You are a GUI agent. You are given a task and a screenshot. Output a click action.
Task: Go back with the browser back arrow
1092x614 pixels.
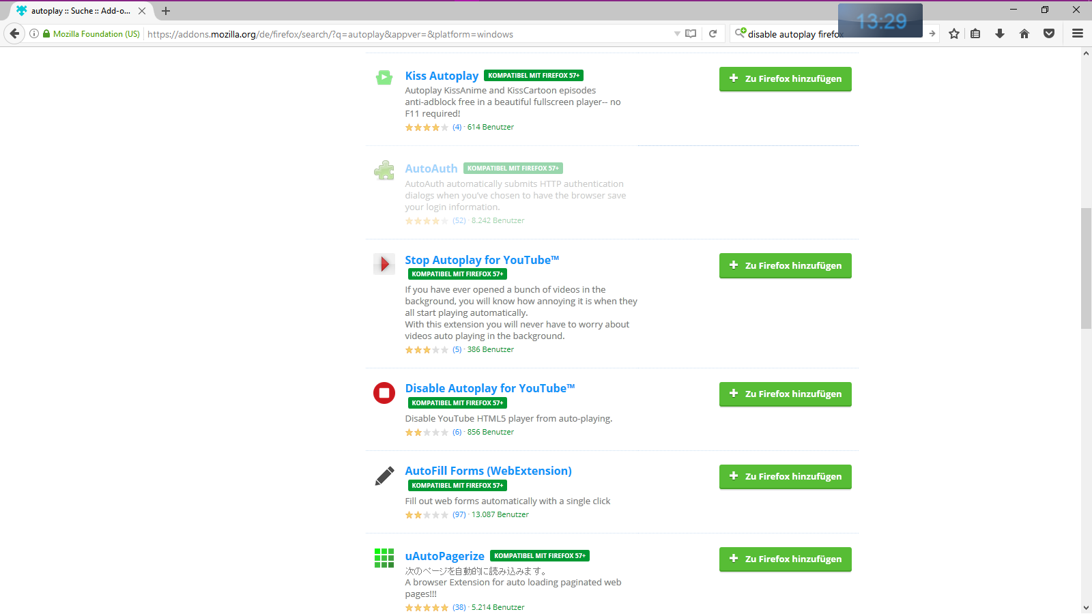point(14,33)
